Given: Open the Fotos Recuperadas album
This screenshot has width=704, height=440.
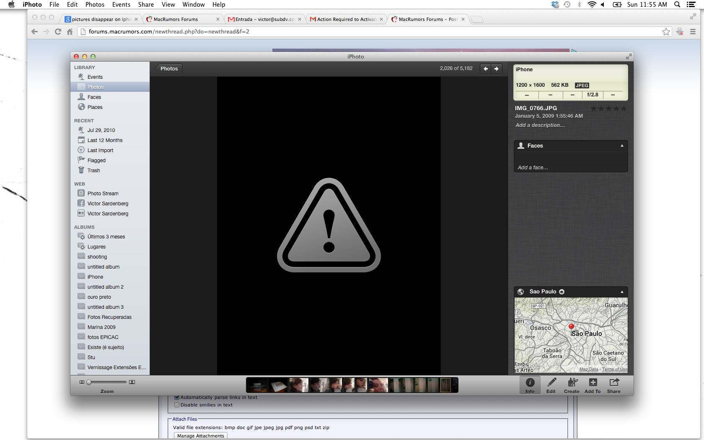Looking at the screenshot, I should coord(110,317).
